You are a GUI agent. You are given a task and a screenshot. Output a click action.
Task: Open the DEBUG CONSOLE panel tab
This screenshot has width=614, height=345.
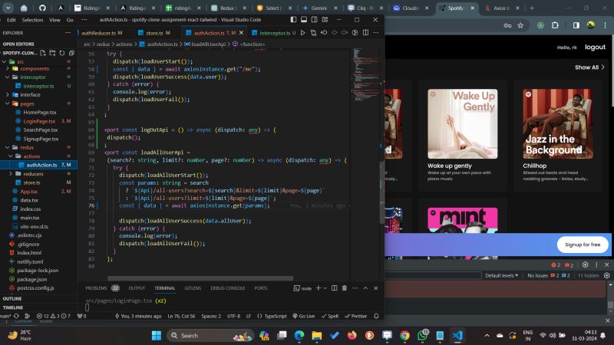227,288
